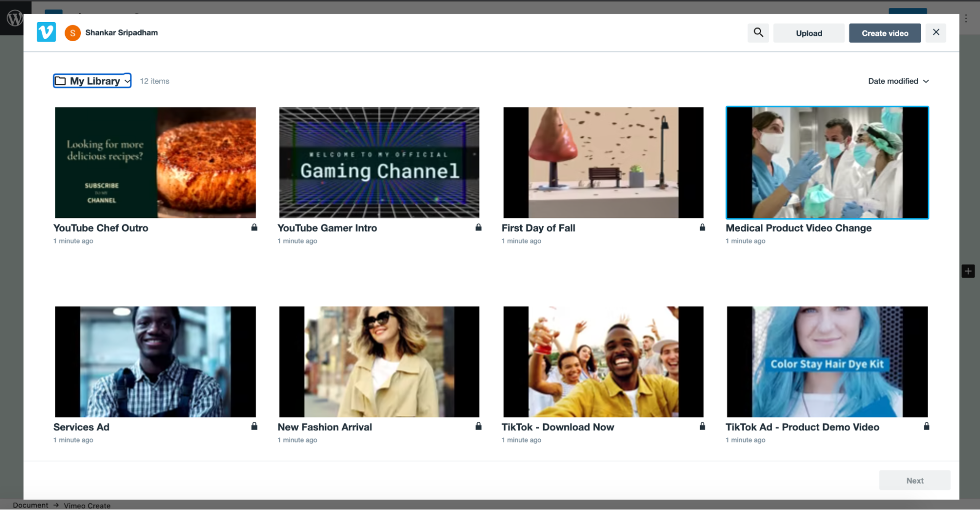Screen dimensions: 980x510
Task: Click the YouTube Chef Outro title
Action: point(101,228)
